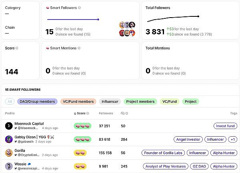Sort the table by Score column
240x173 pixels.
pos(81,113)
